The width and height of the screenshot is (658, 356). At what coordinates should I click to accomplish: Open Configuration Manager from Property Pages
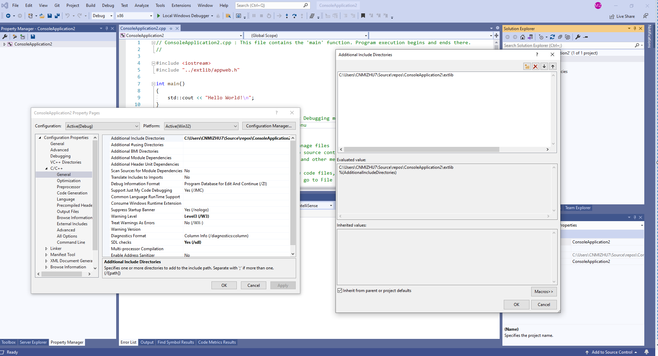pos(269,126)
